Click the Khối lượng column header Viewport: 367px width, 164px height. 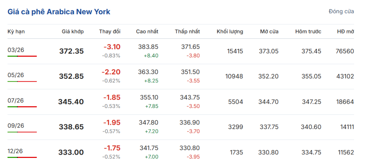230,31
